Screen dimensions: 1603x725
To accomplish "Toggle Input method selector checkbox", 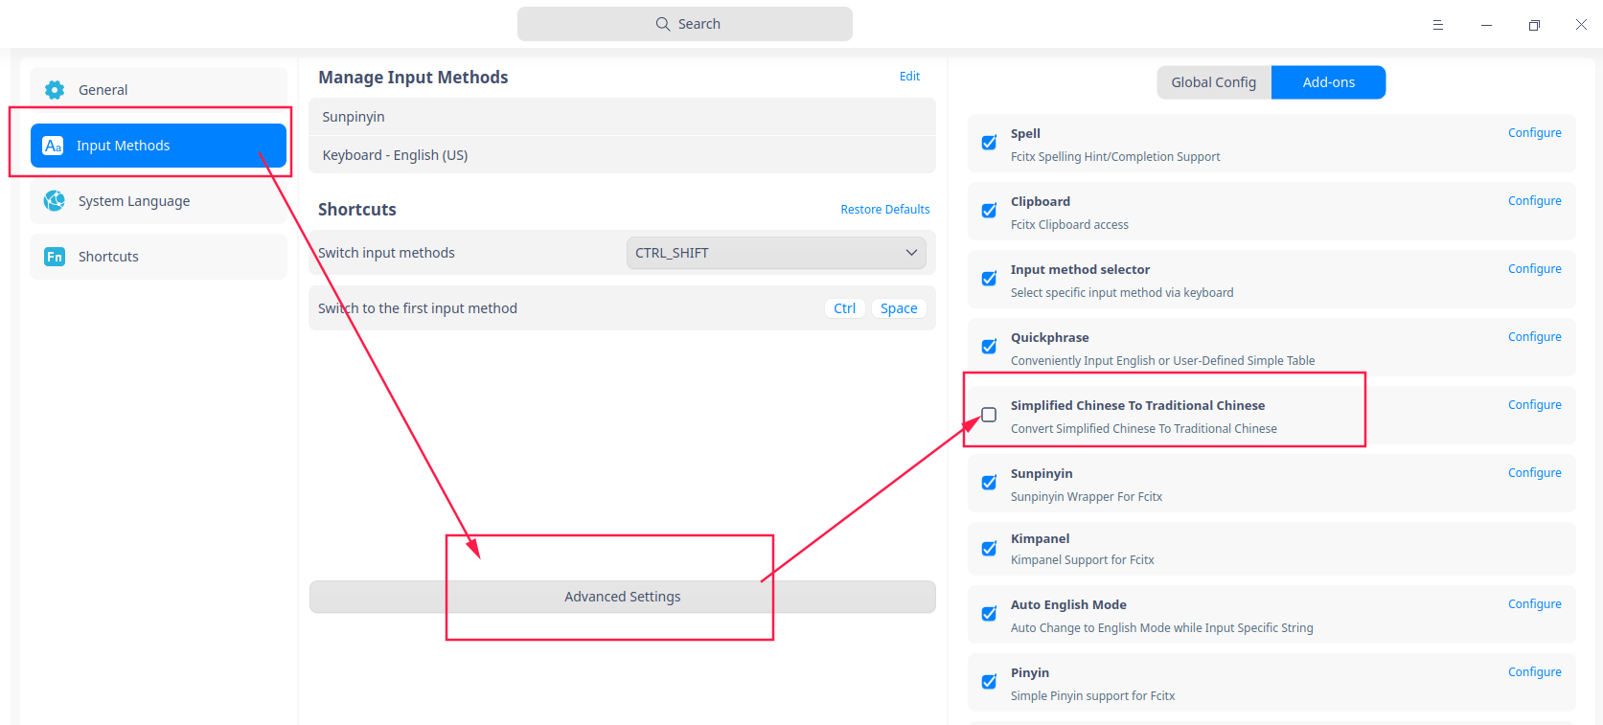I will (989, 279).
